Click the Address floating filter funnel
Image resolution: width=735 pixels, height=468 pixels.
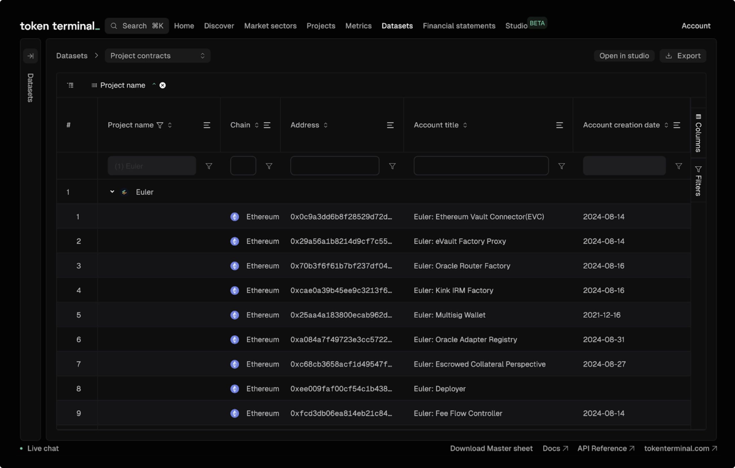[392, 166]
